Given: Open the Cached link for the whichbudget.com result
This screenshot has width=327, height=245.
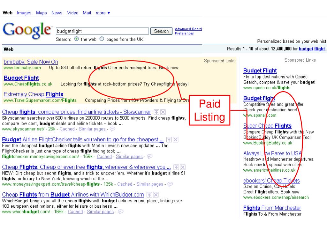Looking at the screenshot, I should 75,212.
